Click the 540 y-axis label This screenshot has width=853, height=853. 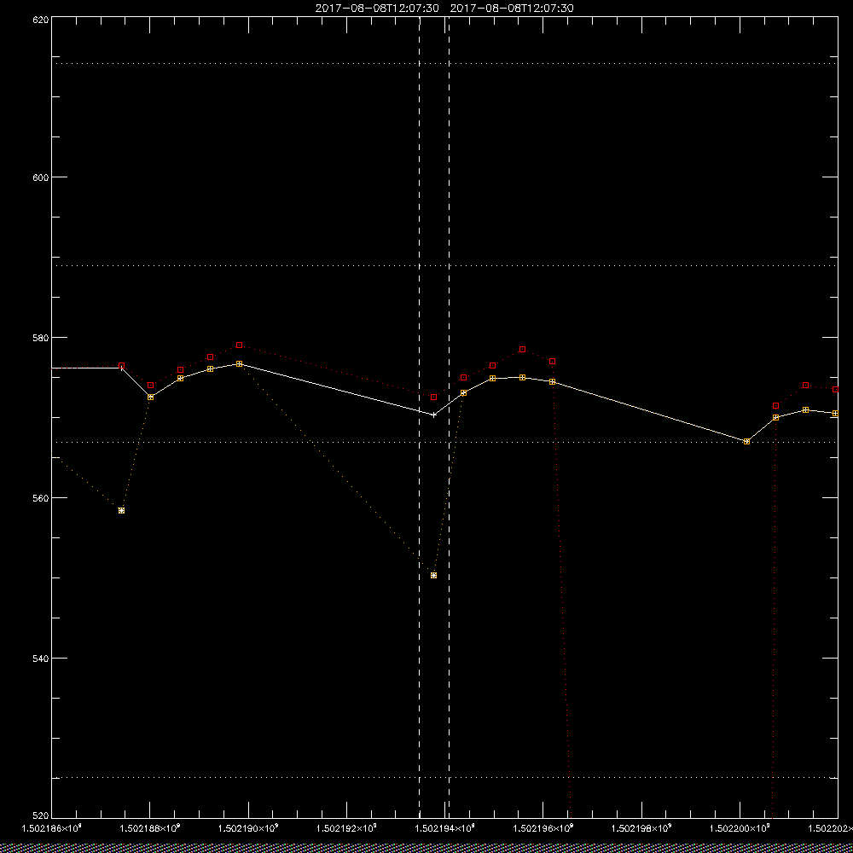pos(41,659)
